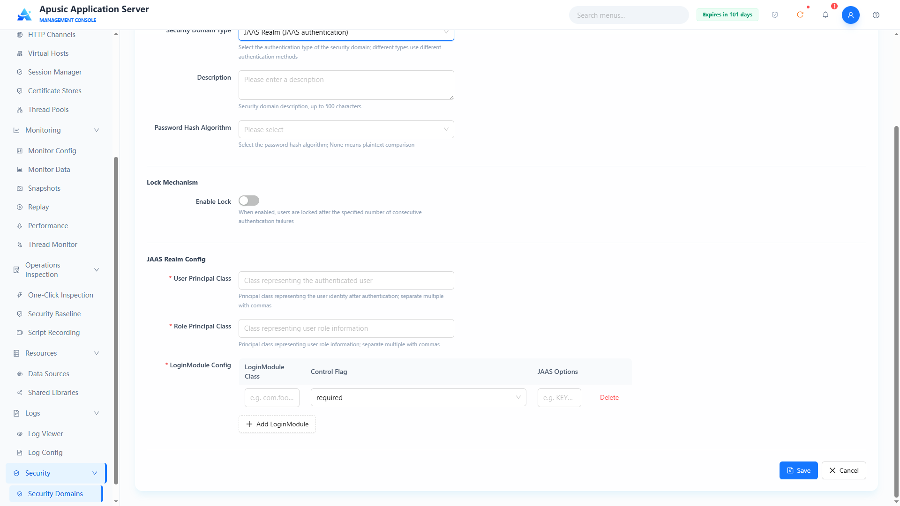Click the Replay play icon
Viewport: 900px width, 506px height.
(20, 207)
